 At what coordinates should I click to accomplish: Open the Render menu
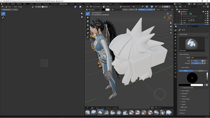tap(13, 4)
